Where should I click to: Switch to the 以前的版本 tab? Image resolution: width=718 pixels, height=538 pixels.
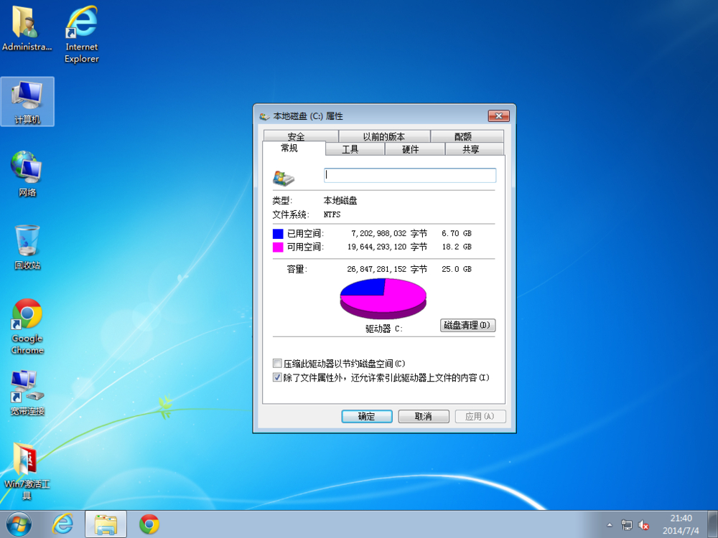[384, 136]
